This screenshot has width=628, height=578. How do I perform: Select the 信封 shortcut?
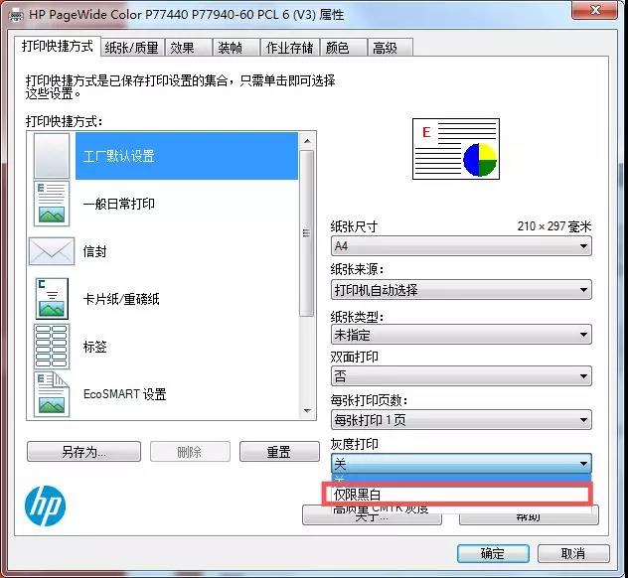click(95, 251)
